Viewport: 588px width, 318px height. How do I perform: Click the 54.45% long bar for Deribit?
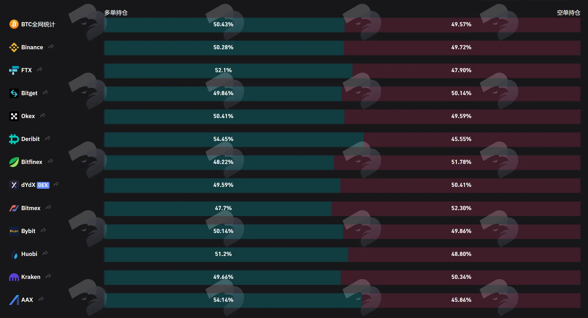pos(234,139)
